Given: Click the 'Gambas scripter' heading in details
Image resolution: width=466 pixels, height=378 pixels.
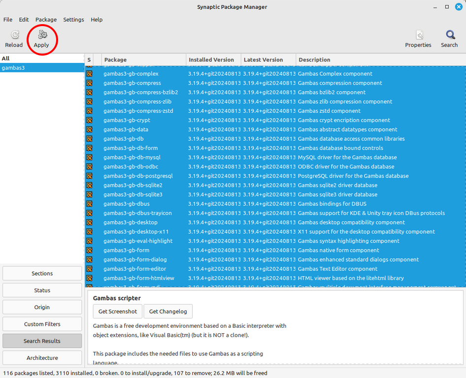Looking at the screenshot, I should tap(117, 298).
